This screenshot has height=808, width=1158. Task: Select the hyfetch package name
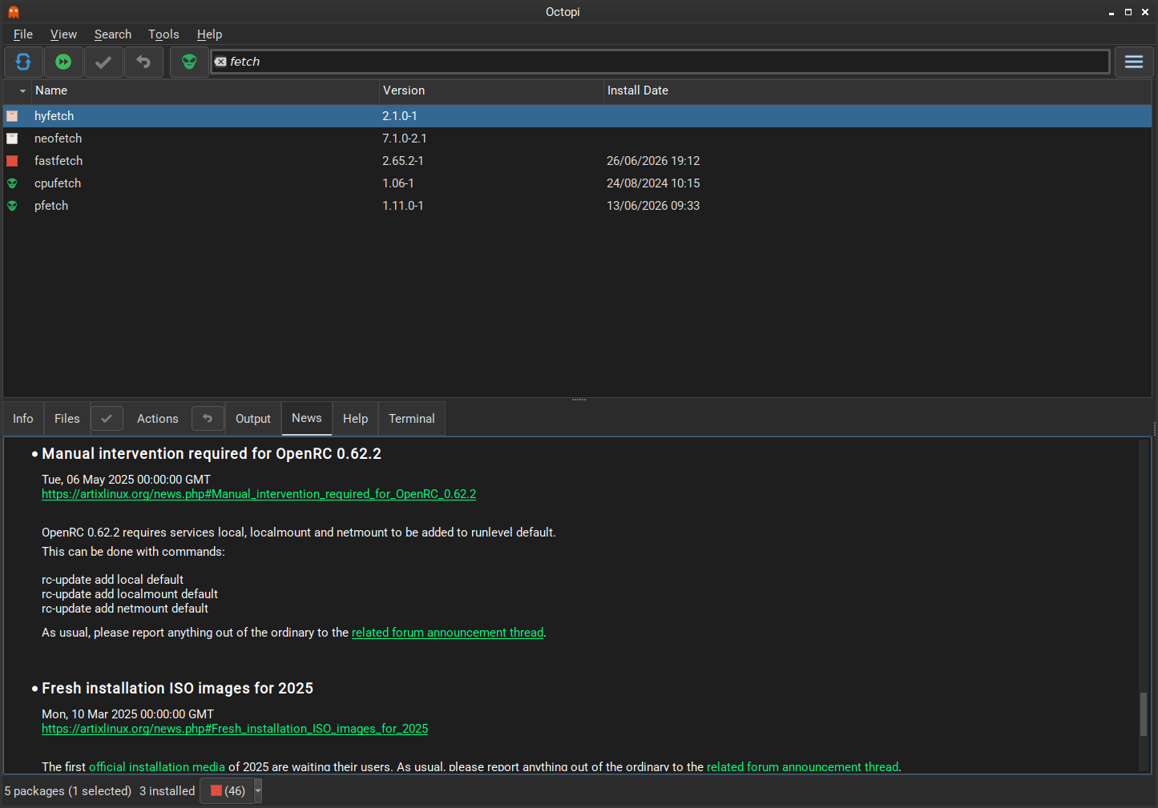(x=54, y=116)
